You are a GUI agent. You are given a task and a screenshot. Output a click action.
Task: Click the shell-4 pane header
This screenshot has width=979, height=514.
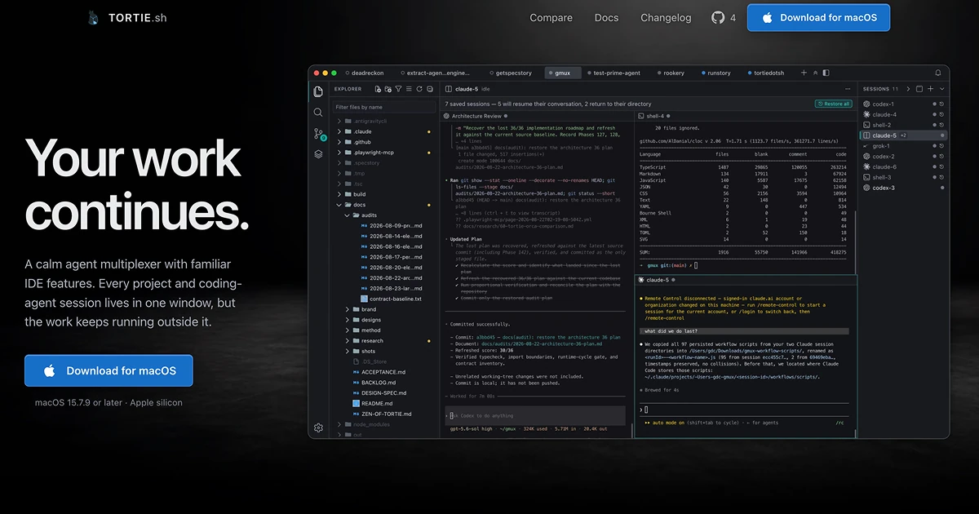point(745,116)
